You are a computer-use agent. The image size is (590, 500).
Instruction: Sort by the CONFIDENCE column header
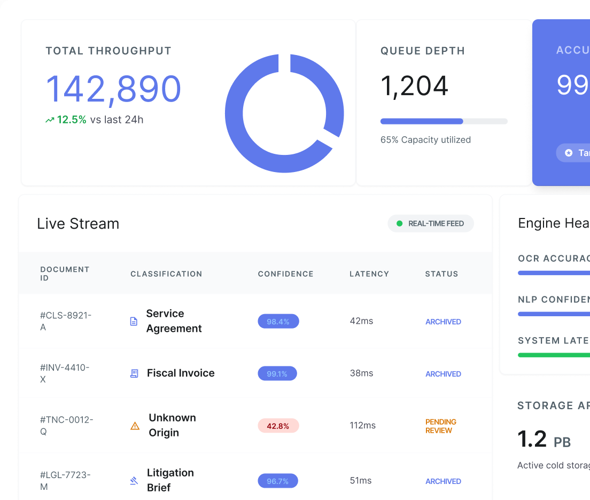tap(285, 274)
